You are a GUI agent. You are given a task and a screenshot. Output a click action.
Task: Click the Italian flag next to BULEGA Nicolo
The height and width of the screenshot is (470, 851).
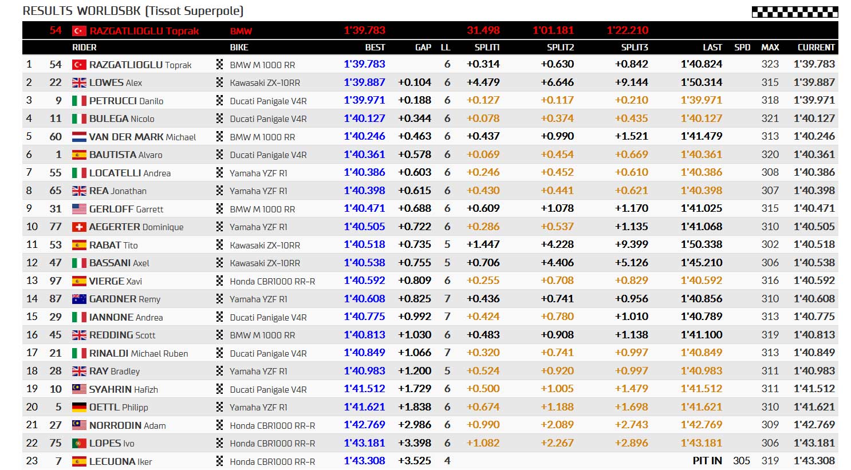79,119
